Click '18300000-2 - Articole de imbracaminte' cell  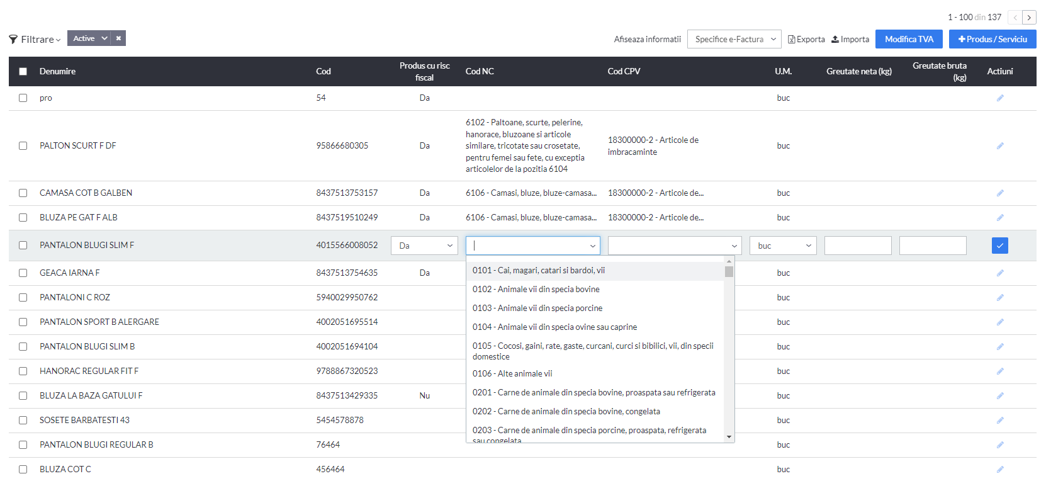tap(653, 146)
